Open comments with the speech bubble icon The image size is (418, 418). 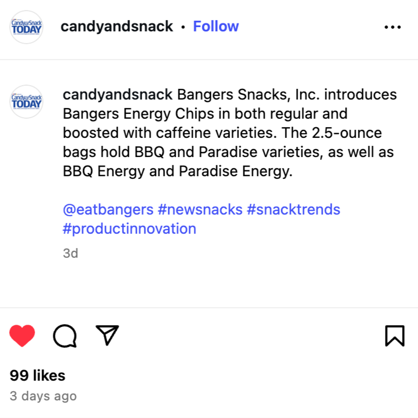point(65,336)
